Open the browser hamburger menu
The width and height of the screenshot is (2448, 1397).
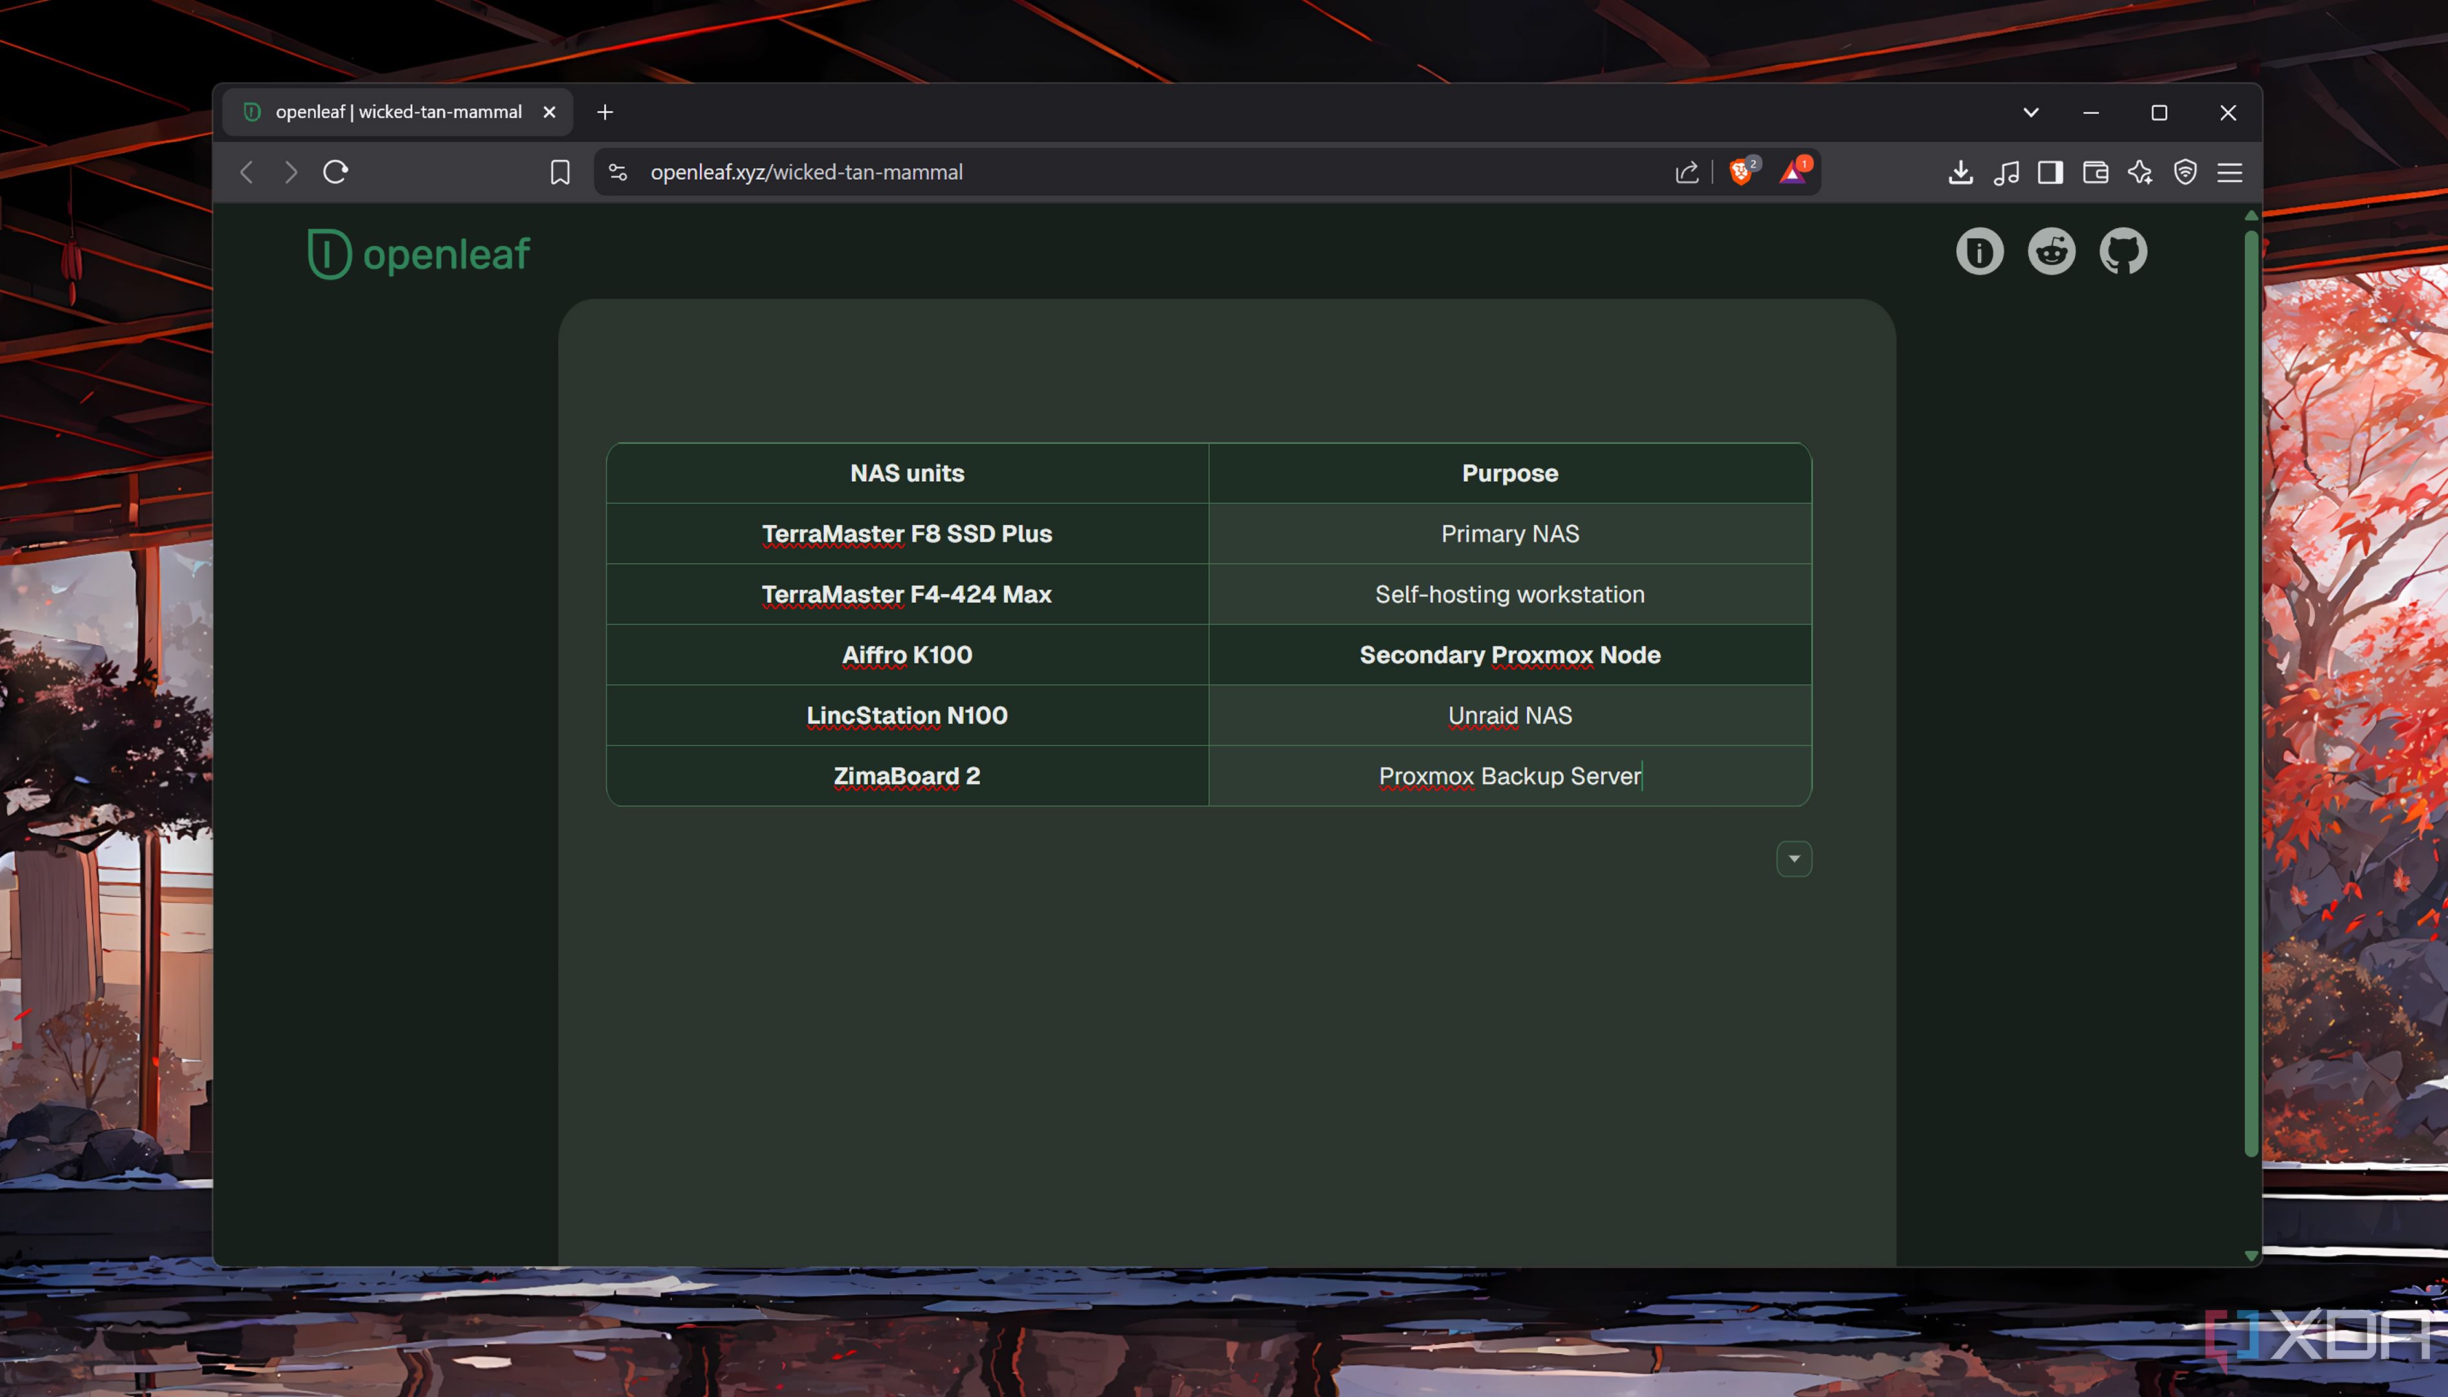2230,173
